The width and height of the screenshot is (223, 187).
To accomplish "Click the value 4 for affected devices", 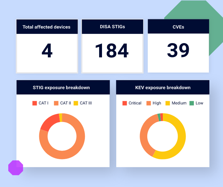I will [47, 51].
